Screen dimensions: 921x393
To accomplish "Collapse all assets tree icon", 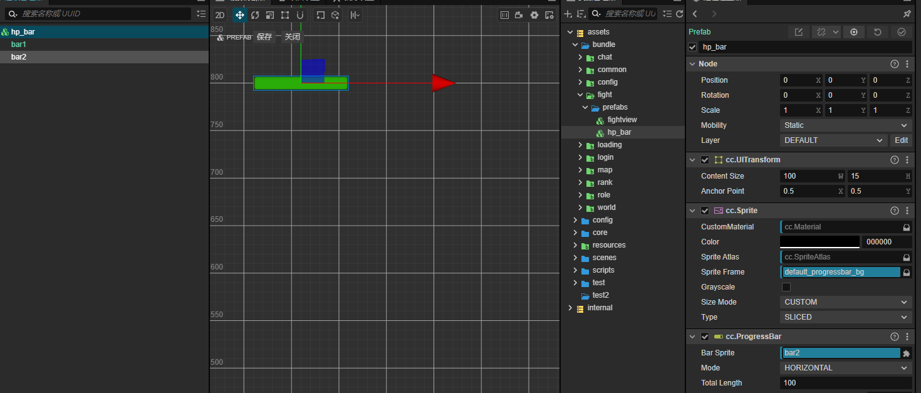I will tap(668, 14).
